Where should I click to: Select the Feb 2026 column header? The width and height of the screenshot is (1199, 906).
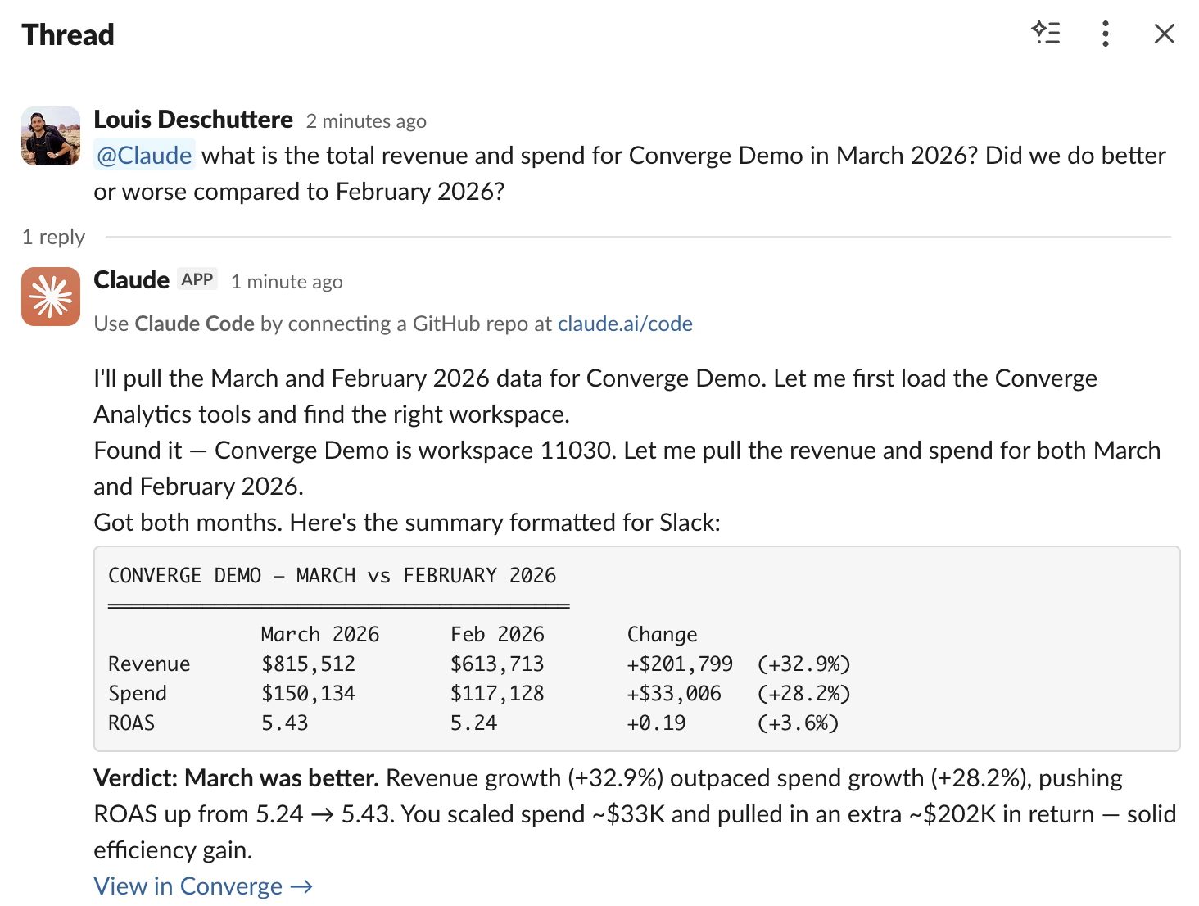(497, 635)
